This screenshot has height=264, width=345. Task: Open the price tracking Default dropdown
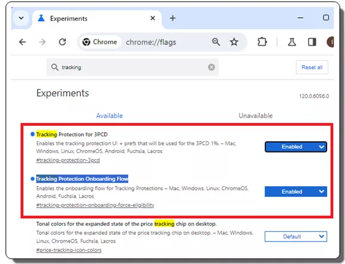tap(296, 237)
